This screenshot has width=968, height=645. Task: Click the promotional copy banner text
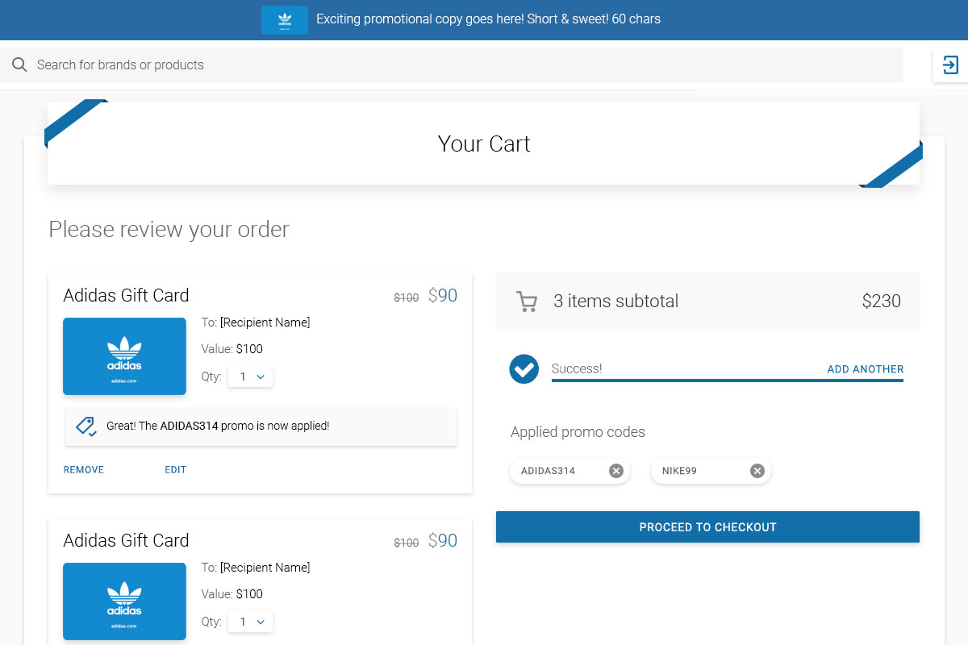[488, 19]
